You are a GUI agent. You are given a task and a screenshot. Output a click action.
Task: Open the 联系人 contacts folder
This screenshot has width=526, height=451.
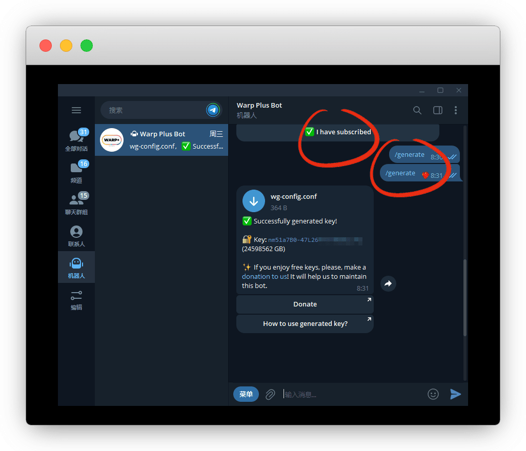[76, 235]
